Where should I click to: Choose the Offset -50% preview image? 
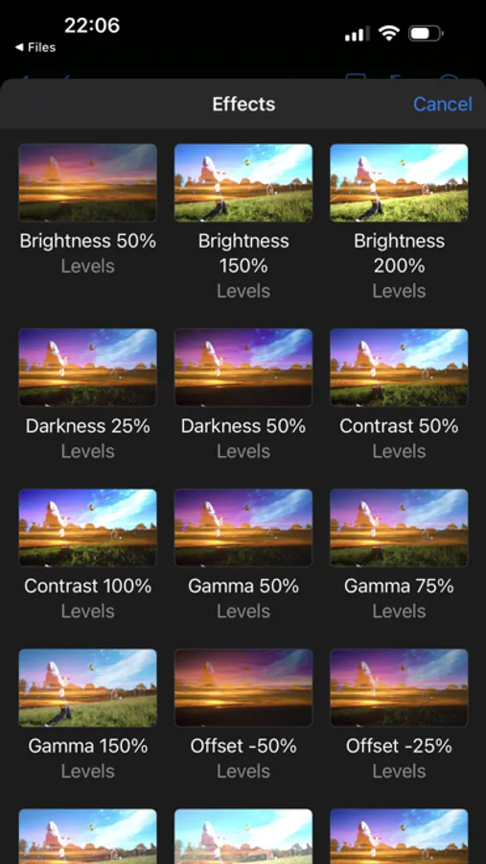(243, 687)
